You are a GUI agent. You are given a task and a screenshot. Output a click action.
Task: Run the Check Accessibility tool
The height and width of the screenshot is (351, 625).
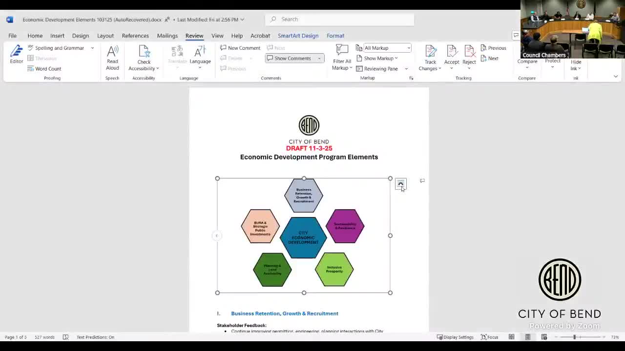(x=143, y=55)
